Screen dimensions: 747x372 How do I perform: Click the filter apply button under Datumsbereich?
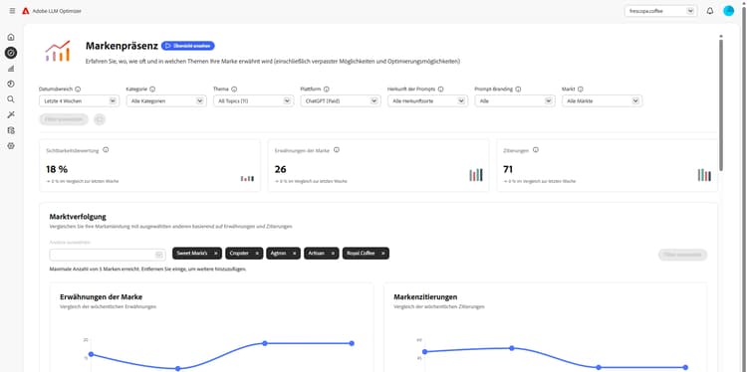point(64,119)
